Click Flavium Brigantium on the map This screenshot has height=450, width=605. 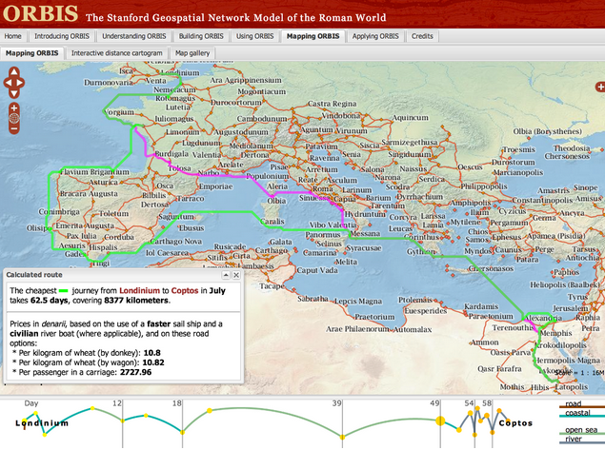click(94, 172)
